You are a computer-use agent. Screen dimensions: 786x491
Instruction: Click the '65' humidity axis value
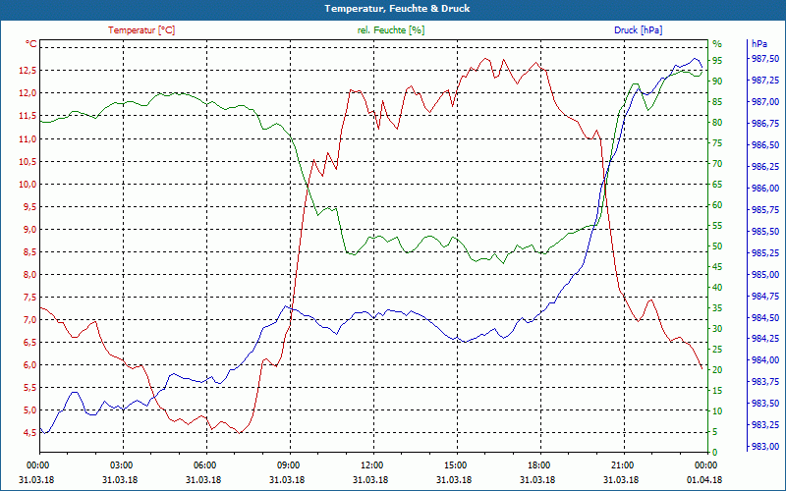point(717,185)
